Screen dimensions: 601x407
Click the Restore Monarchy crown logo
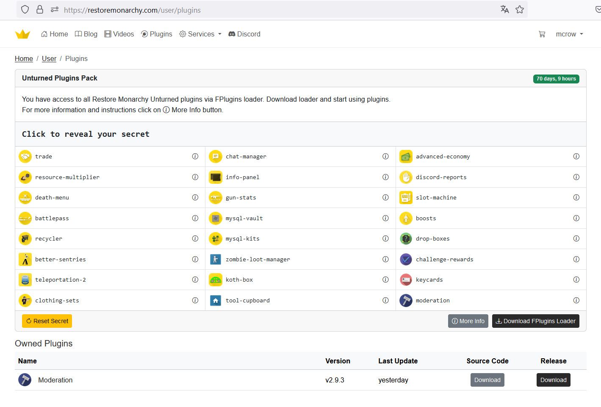tap(22, 34)
